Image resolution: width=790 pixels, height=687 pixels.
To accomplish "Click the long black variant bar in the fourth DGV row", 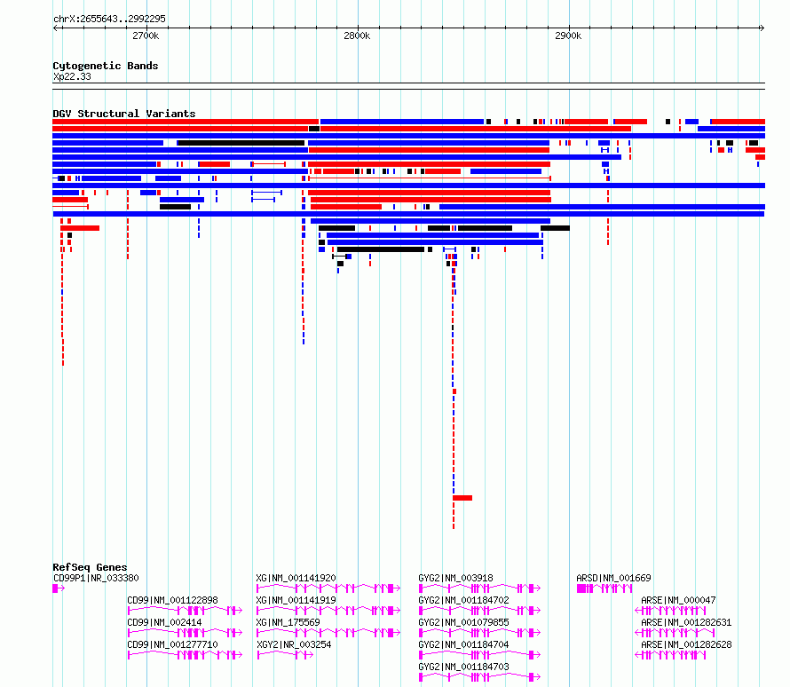I will [x=241, y=143].
